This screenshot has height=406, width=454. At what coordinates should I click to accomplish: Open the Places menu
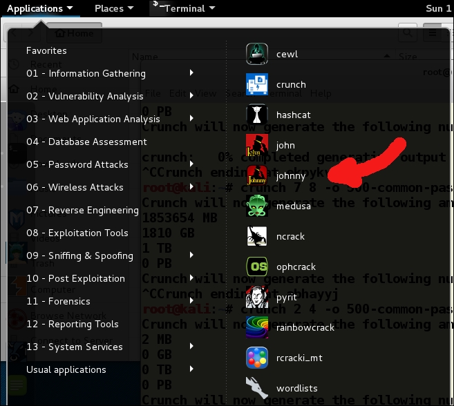click(114, 8)
